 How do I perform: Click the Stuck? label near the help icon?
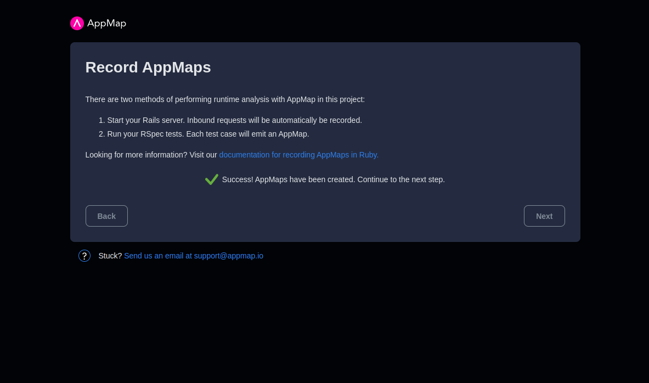click(110, 256)
